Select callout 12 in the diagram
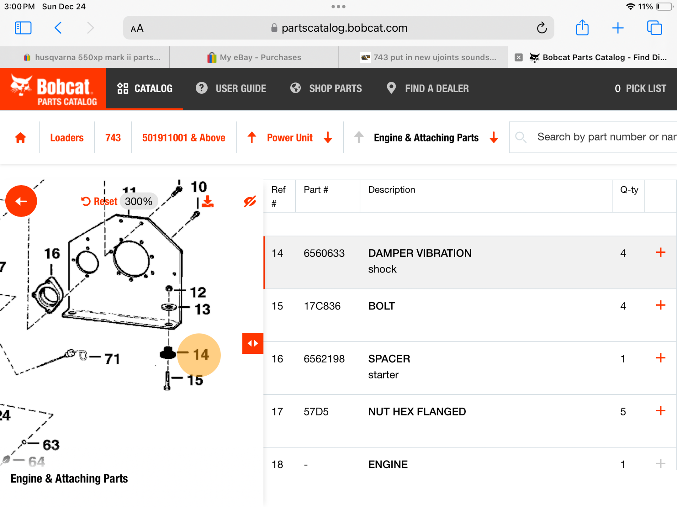Image resolution: width=677 pixels, height=507 pixels. click(x=198, y=293)
